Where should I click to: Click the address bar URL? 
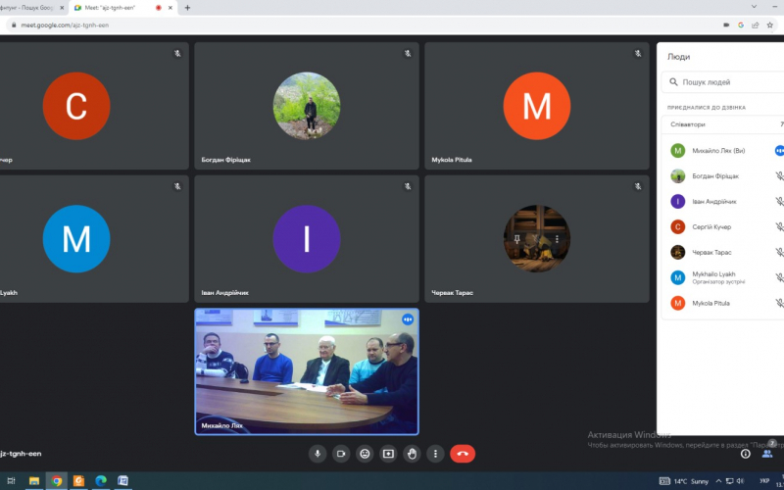coord(65,25)
